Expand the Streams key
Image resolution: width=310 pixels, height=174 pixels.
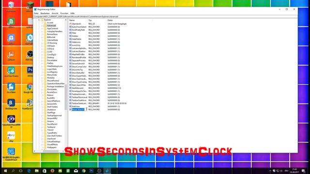(x=42, y=121)
